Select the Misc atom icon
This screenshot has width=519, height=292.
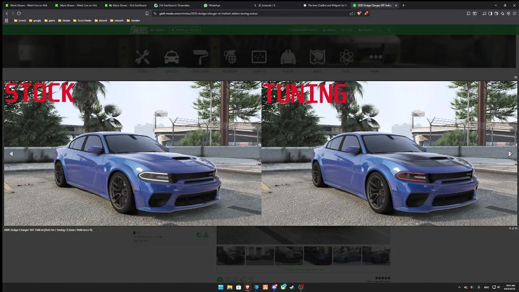pyautogui.click(x=347, y=57)
